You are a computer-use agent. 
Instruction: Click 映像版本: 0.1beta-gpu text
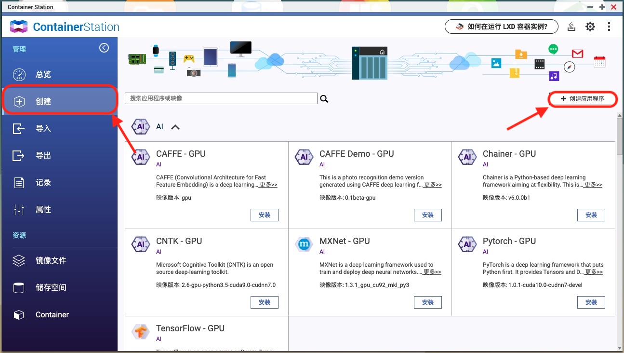coord(347,198)
